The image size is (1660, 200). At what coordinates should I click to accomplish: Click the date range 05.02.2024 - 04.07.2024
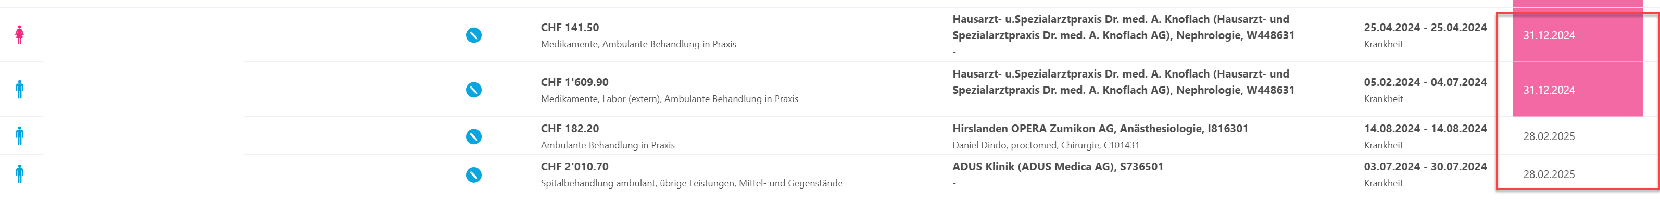point(1425,82)
